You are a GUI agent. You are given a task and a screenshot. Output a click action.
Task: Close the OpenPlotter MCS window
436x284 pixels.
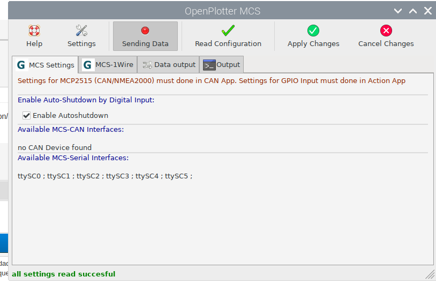coord(427,11)
